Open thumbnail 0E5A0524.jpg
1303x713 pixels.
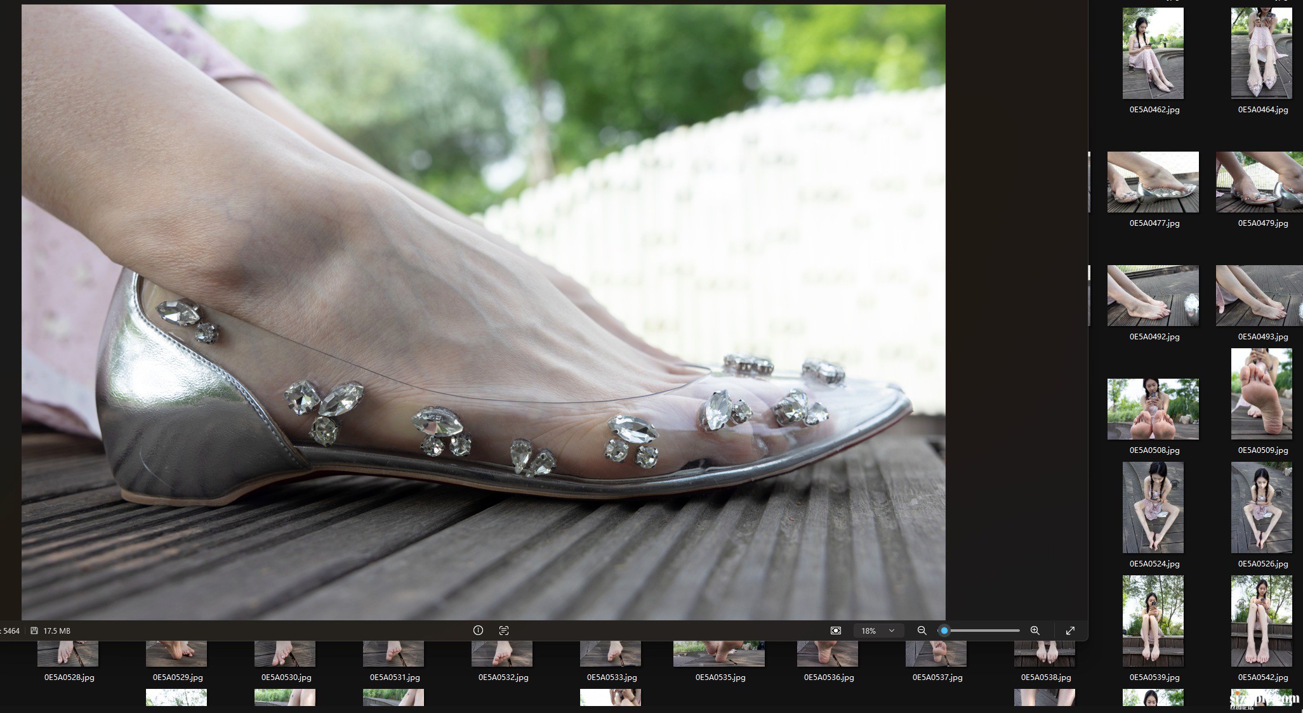click(x=1153, y=507)
